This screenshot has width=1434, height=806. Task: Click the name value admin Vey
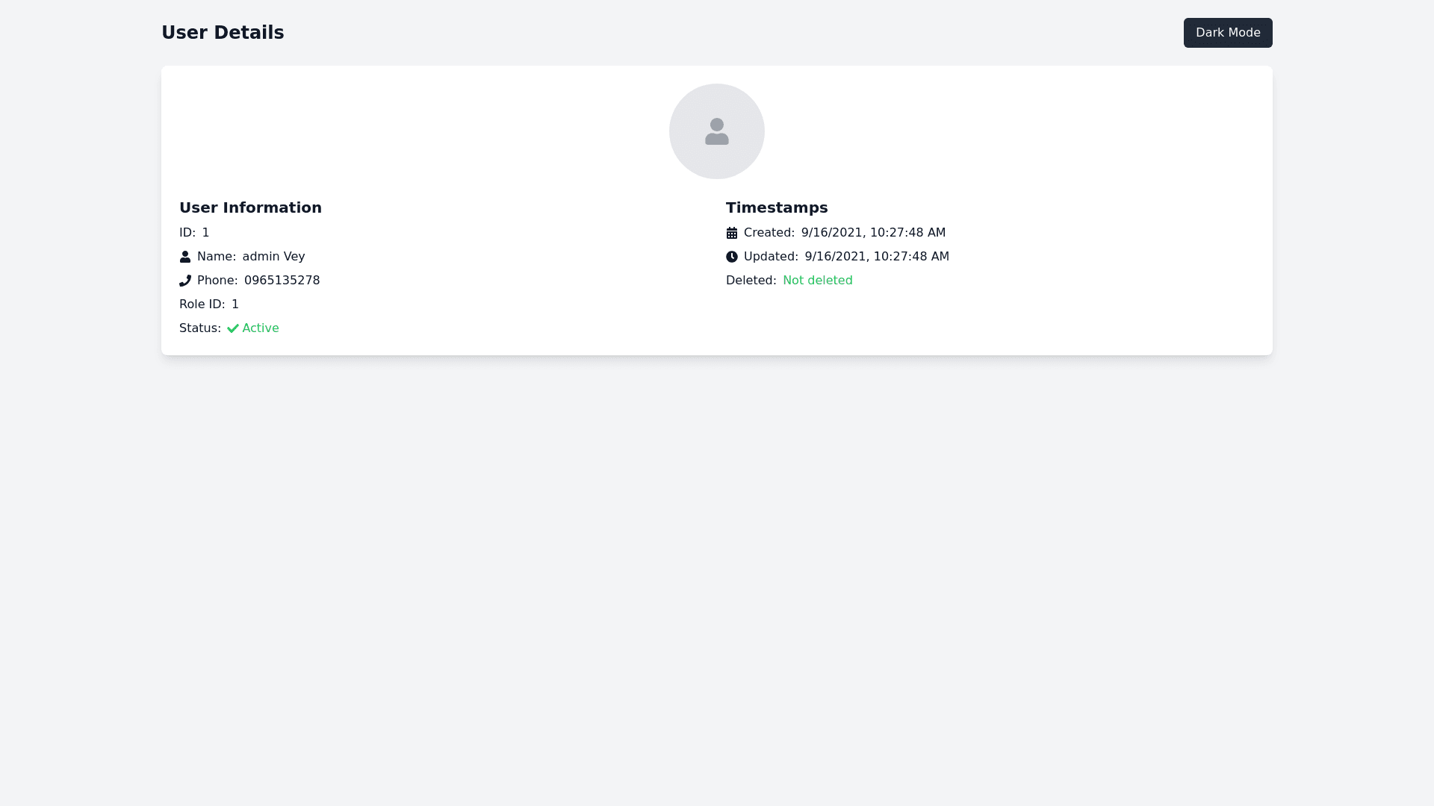pos(273,257)
